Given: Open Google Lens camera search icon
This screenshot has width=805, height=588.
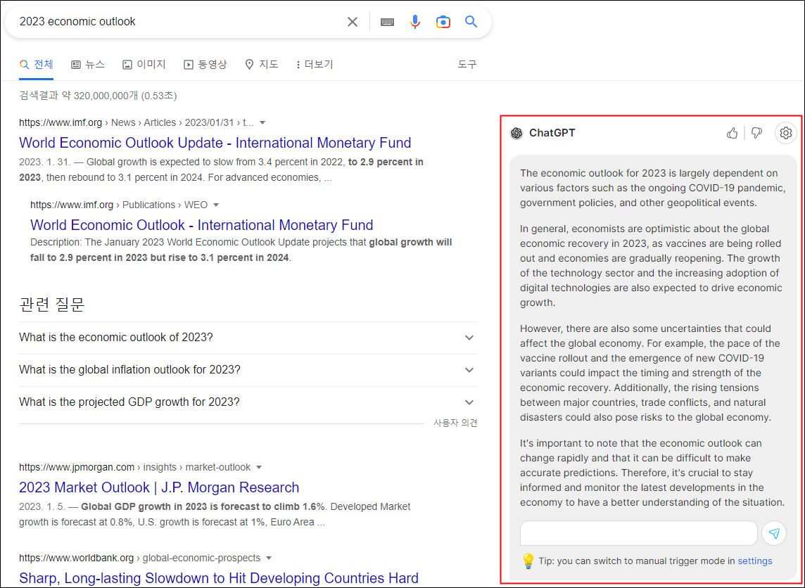Looking at the screenshot, I should pyautogui.click(x=443, y=22).
